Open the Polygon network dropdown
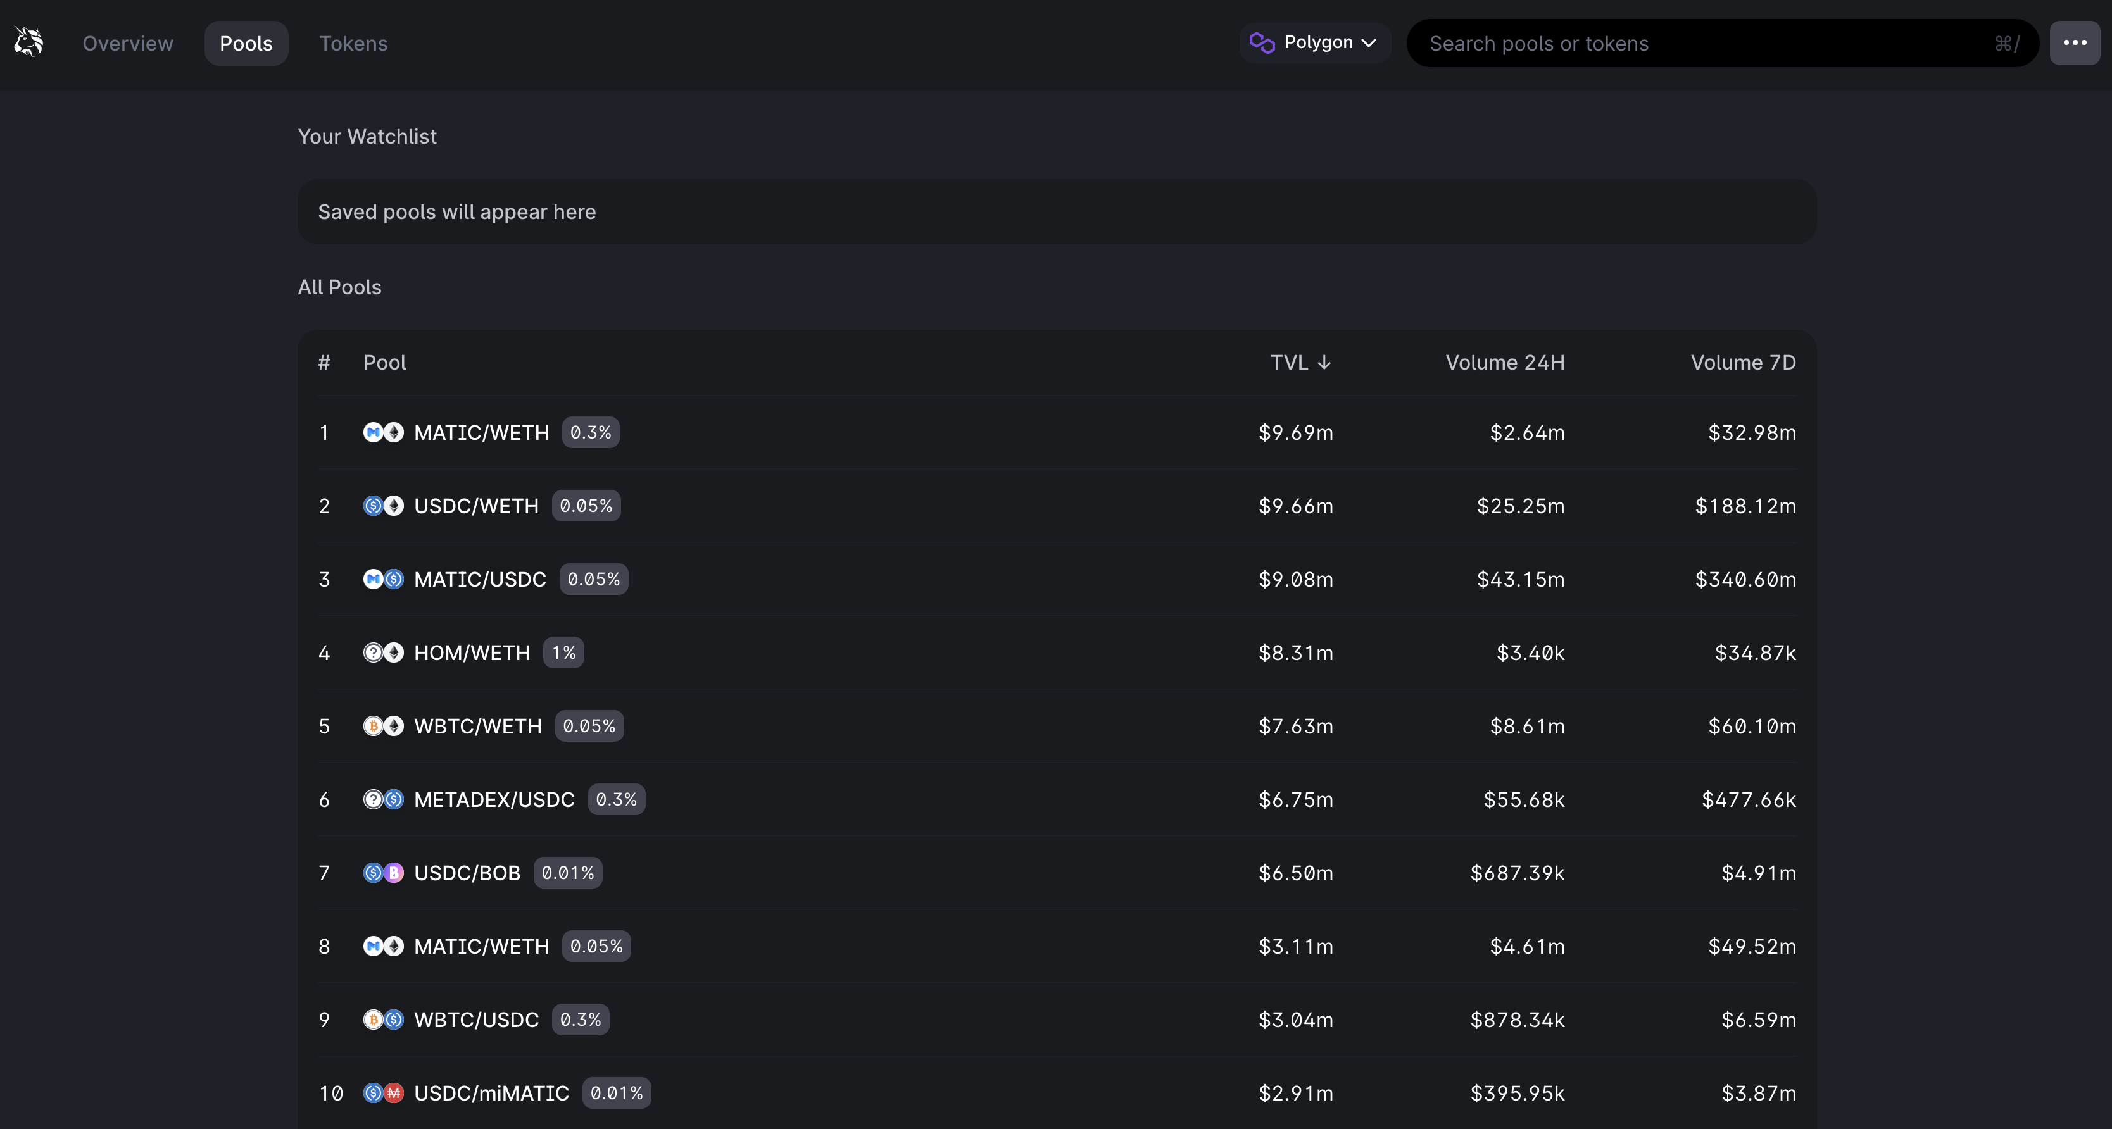 tap(1315, 42)
